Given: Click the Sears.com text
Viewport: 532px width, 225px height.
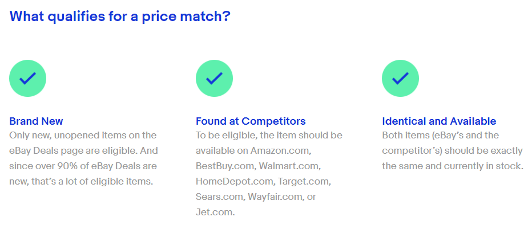Looking at the screenshot, I should tap(220, 197).
